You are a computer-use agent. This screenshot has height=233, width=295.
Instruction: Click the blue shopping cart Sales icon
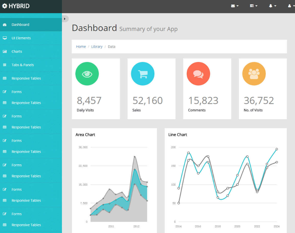[x=142, y=74]
